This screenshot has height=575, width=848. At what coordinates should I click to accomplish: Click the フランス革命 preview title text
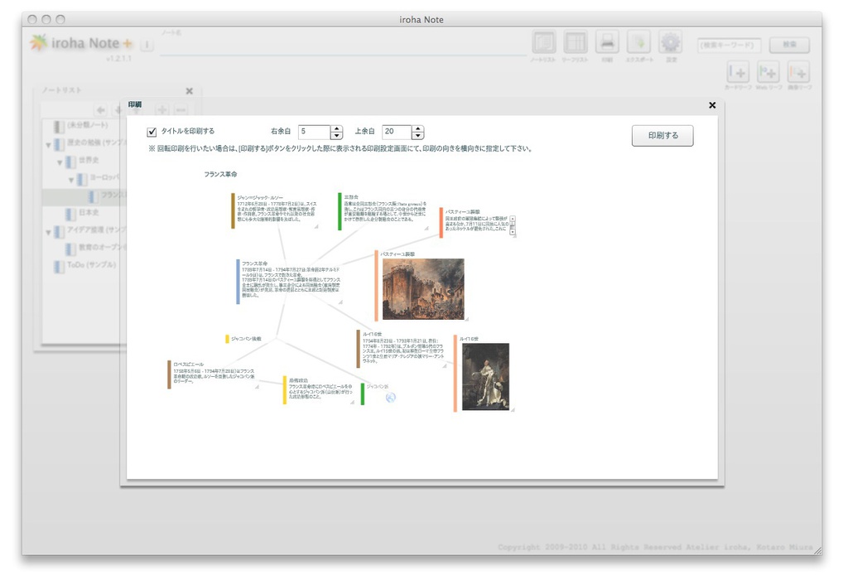click(x=220, y=174)
